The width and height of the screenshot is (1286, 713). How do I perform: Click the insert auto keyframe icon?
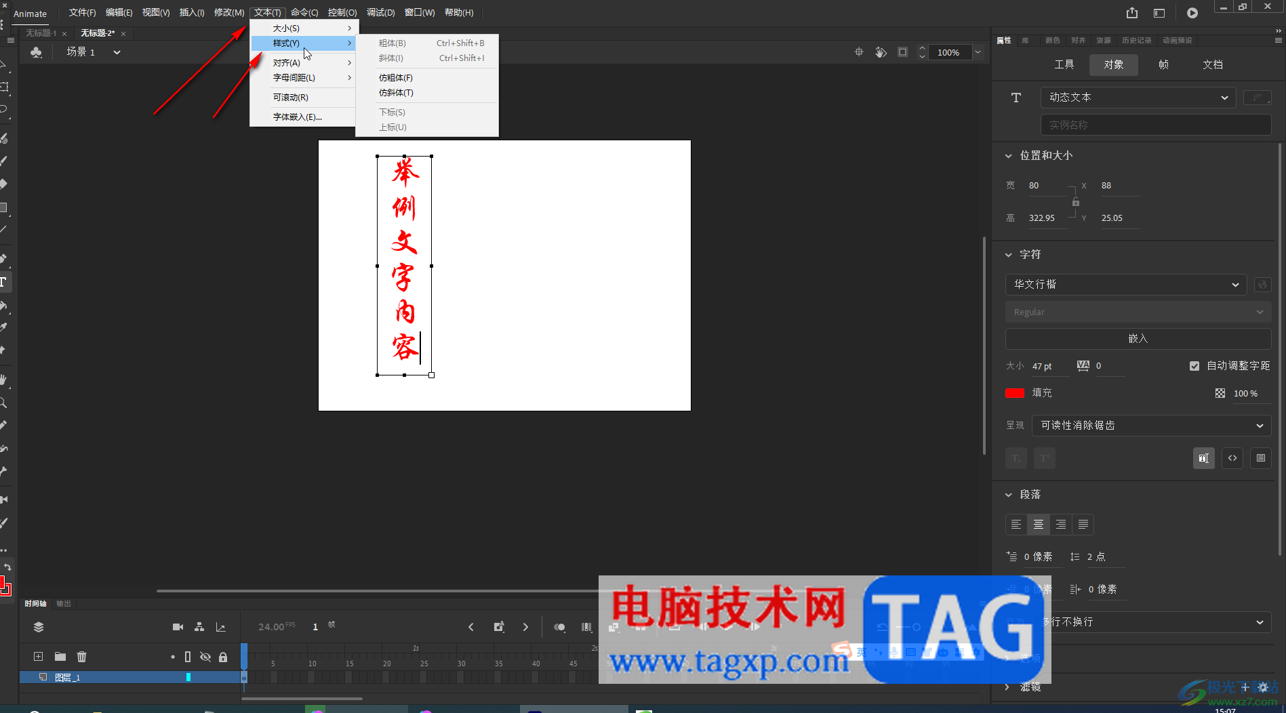499,627
